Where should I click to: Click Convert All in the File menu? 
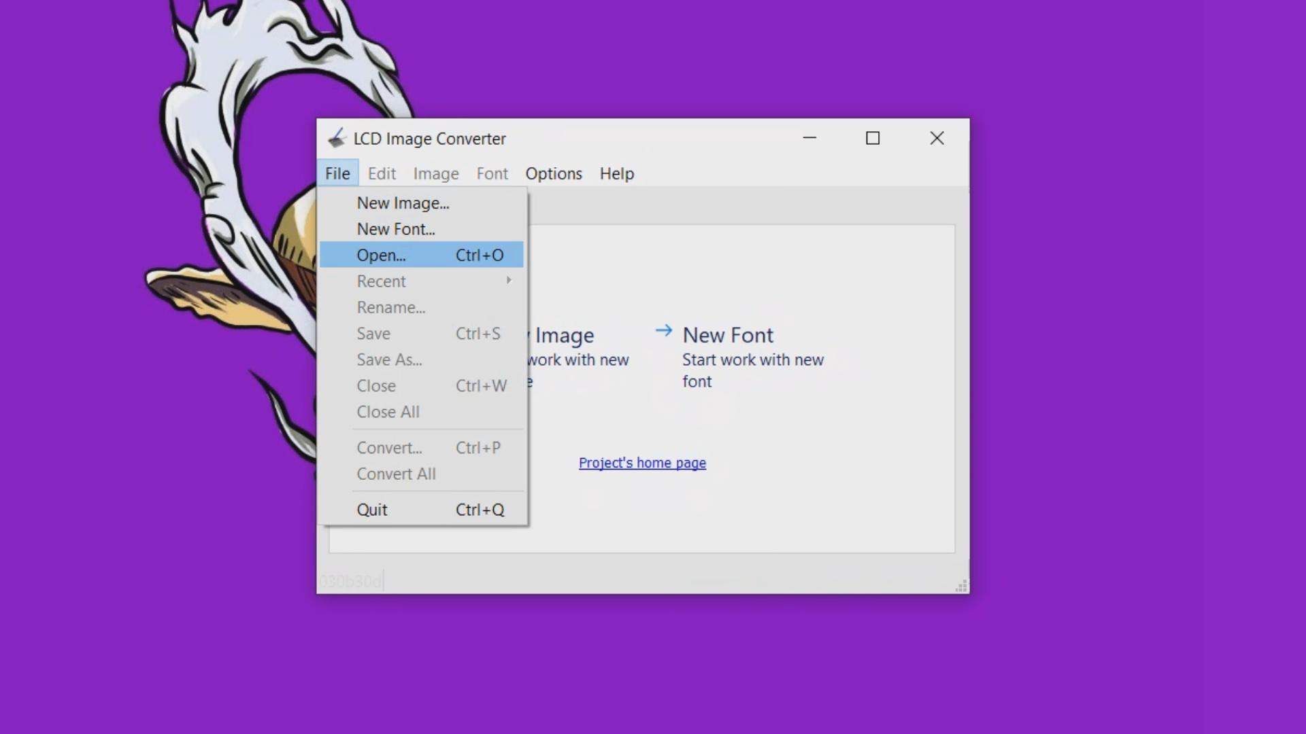(422, 474)
